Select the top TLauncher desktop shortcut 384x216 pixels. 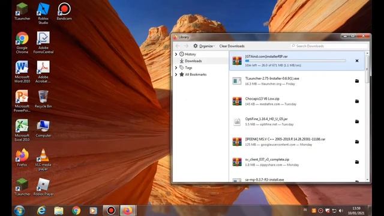point(22,11)
